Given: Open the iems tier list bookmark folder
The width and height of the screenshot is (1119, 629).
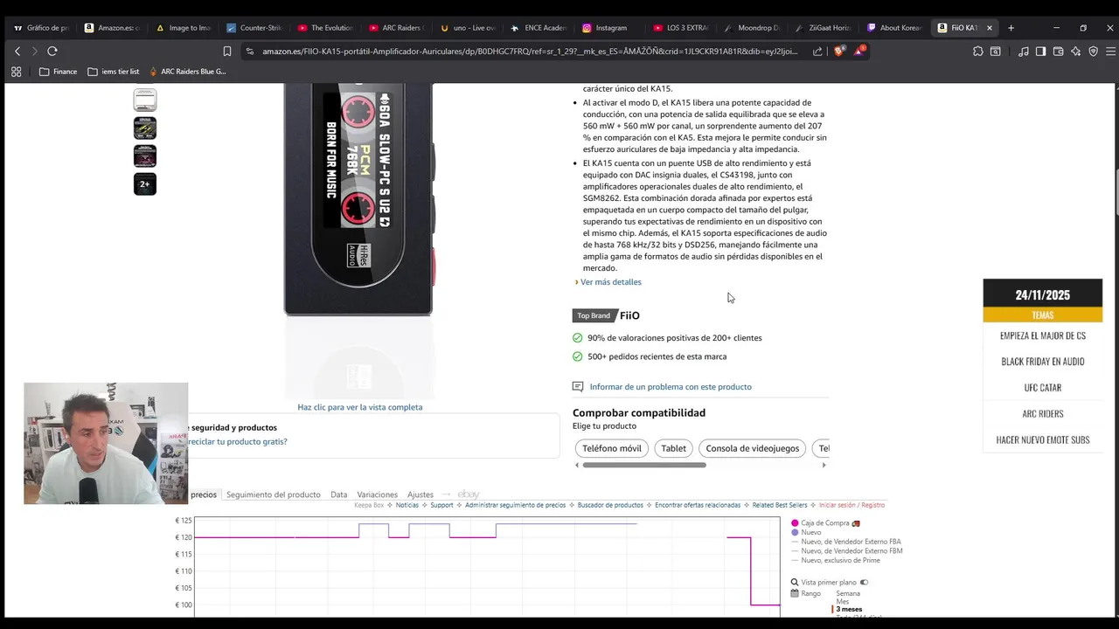Looking at the screenshot, I should 114,72.
